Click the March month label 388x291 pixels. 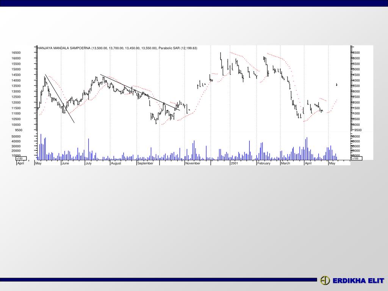(285, 163)
